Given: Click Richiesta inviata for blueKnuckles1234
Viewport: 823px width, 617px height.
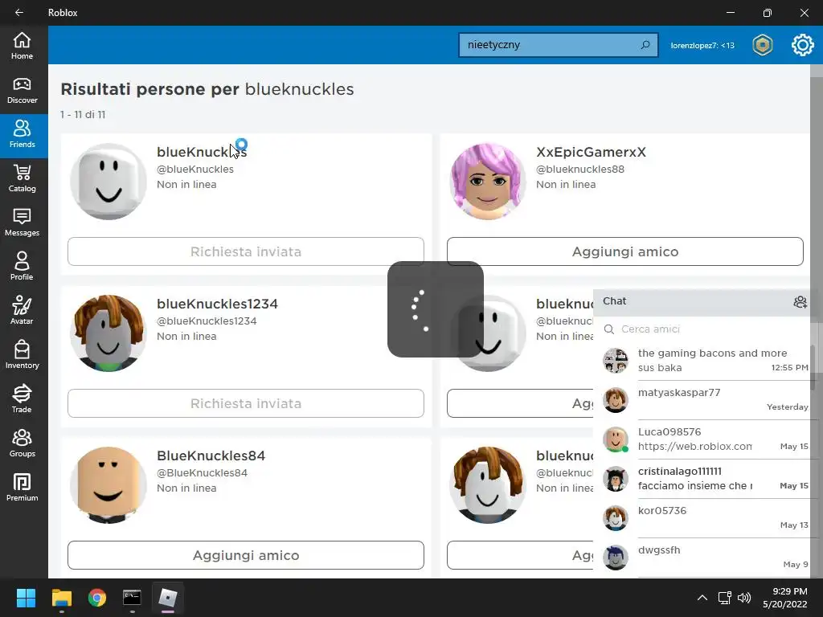Looking at the screenshot, I should click(x=246, y=403).
